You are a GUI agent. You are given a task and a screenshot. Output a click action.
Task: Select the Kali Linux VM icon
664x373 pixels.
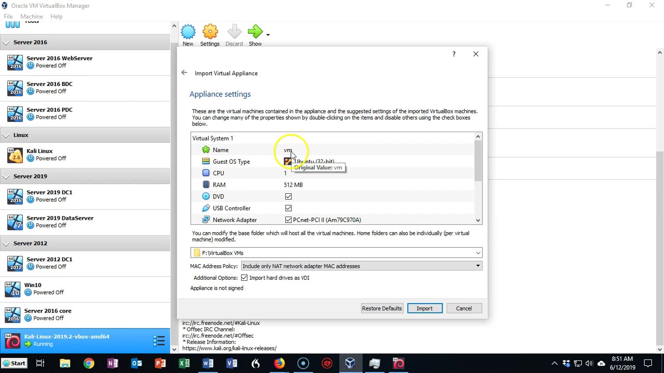point(15,155)
